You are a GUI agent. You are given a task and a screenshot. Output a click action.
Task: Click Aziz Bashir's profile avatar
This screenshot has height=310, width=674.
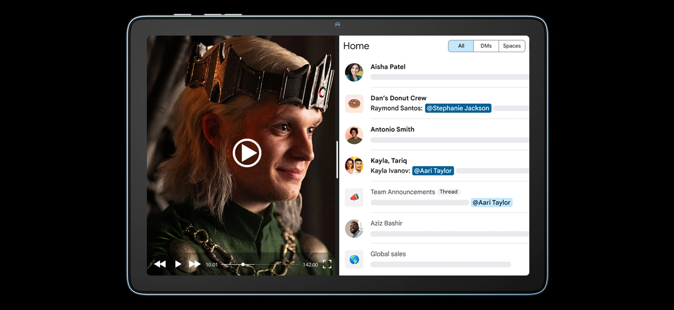354,229
